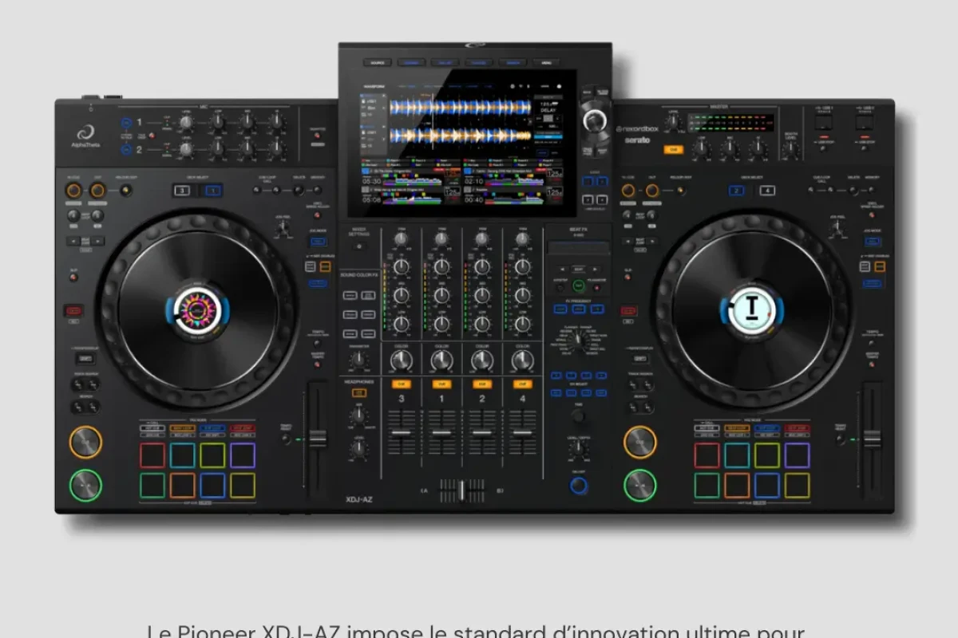Click the text starting "Le Pioneer XDJ-AZ impose"
Image resolution: width=958 pixels, height=638 pixels.
(x=476, y=631)
